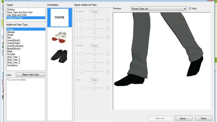Decrease Position Z with minus button

82,37
